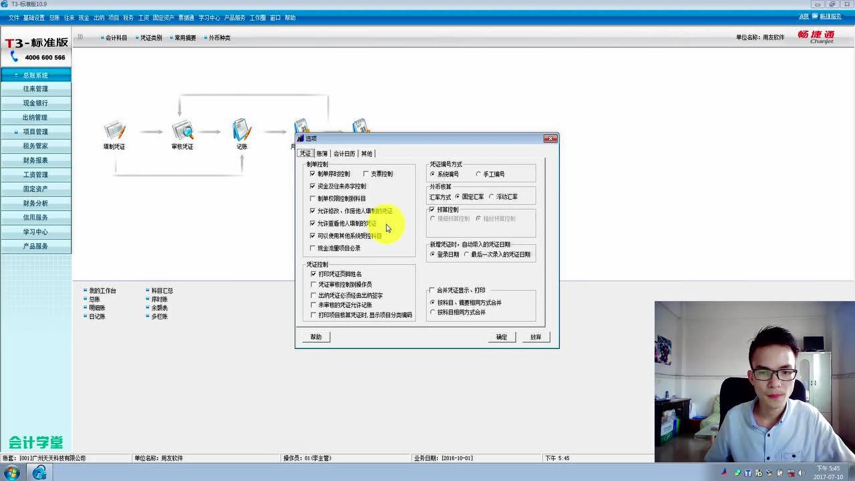This screenshot has width=855, height=481.
Task: Select 按科目、摘要相同方式合并 radio button
Action: (433, 303)
